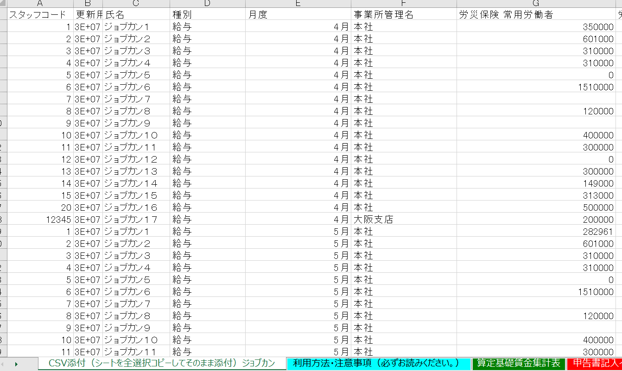This screenshot has width=622, height=371.
Task: Select the 0 value in ジョブカン１２ row
Action: [536, 159]
